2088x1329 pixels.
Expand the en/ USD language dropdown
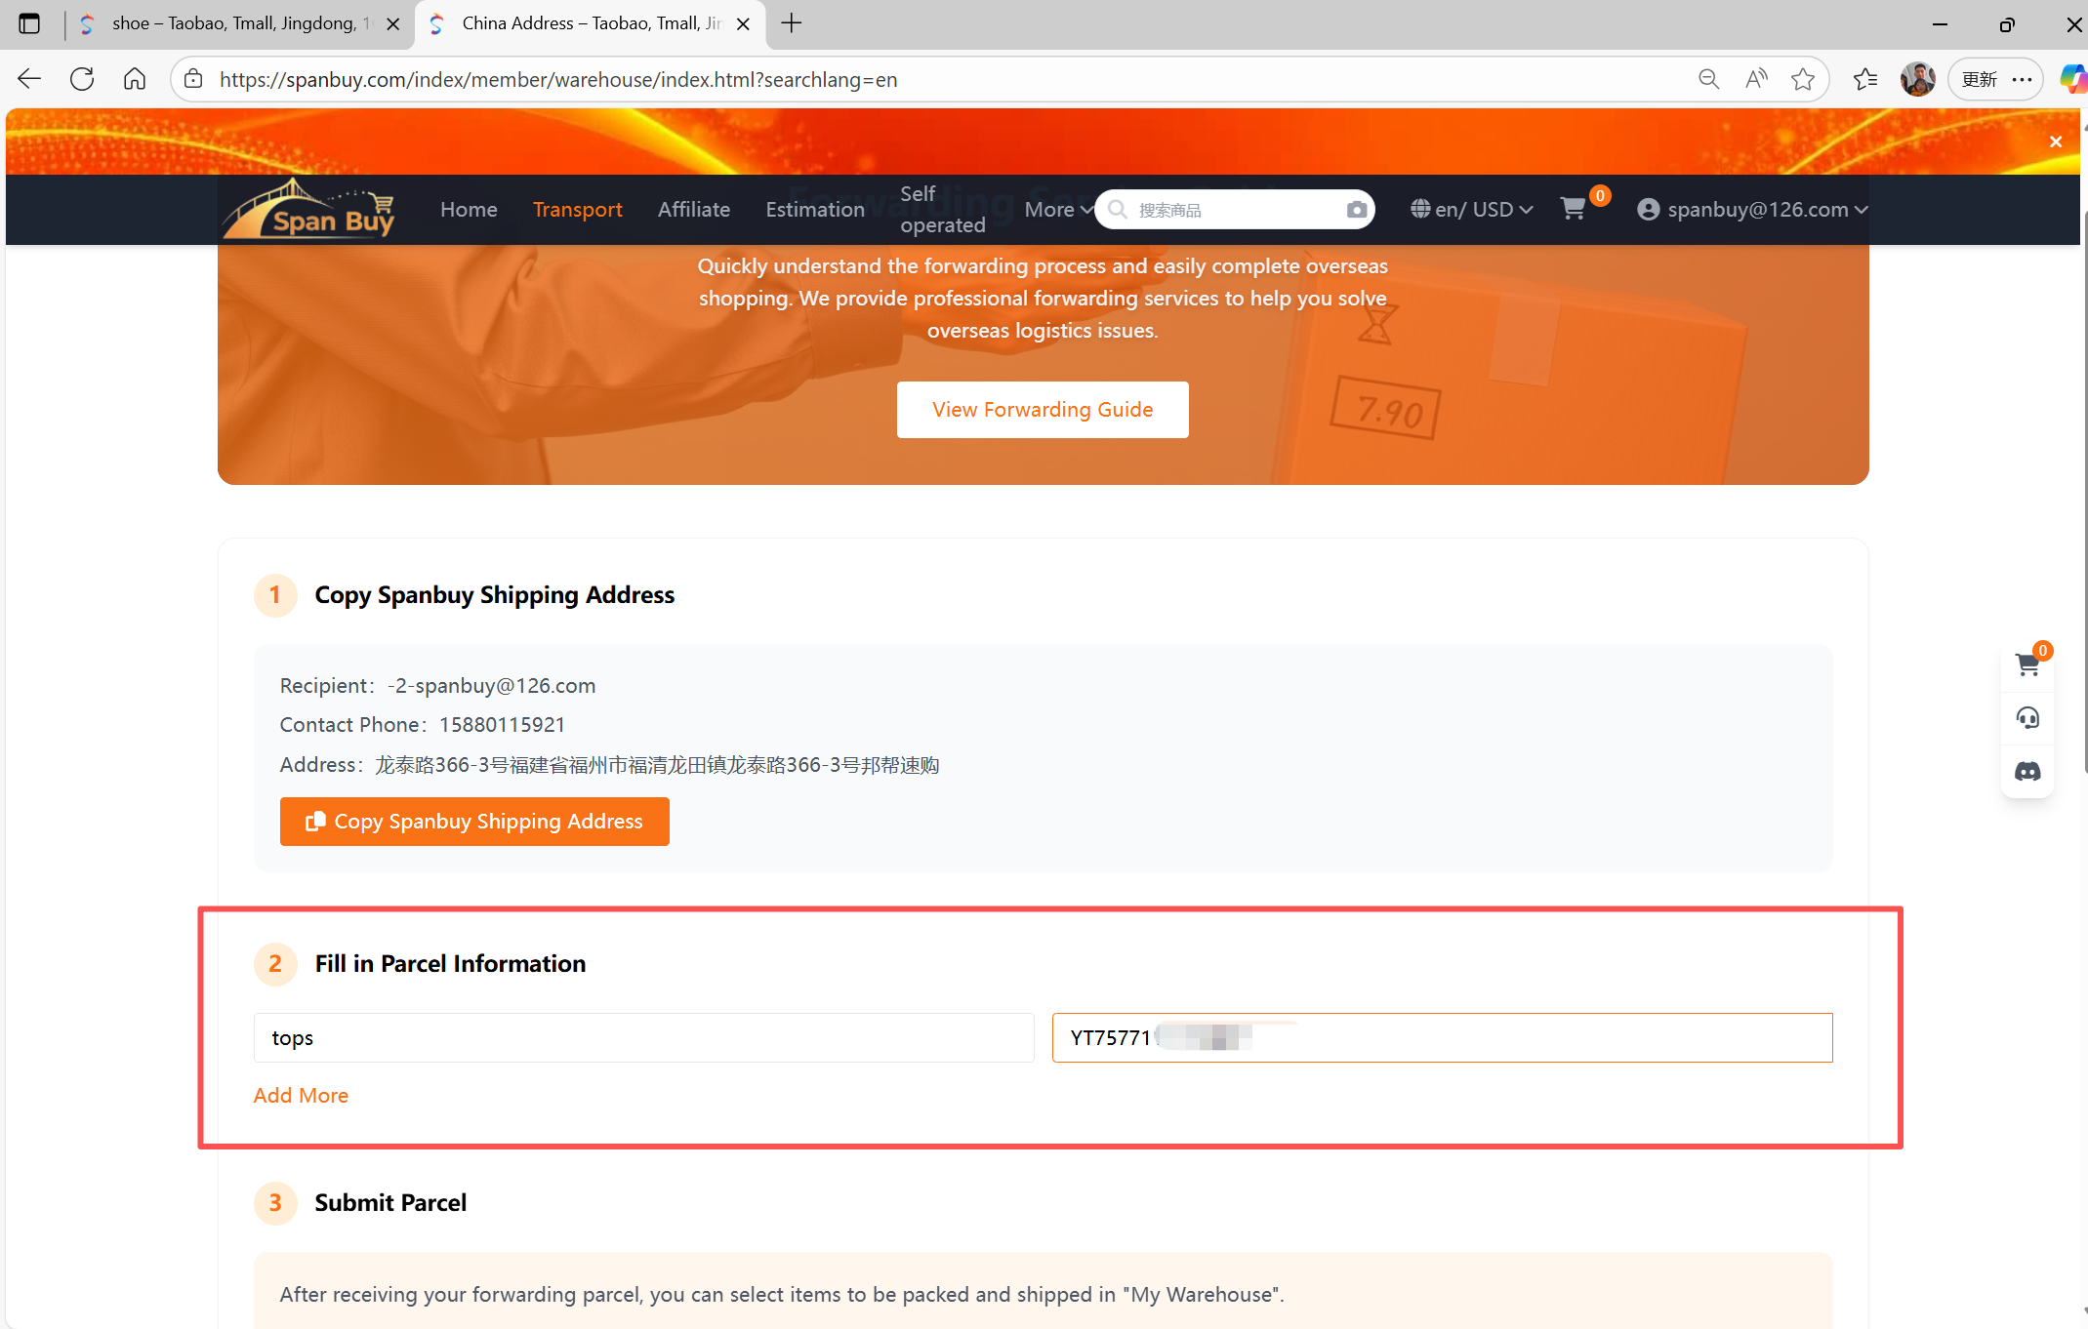(1472, 210)
